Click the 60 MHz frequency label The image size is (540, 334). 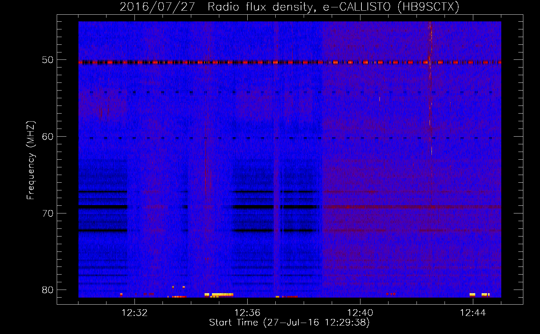coord(48,136)
